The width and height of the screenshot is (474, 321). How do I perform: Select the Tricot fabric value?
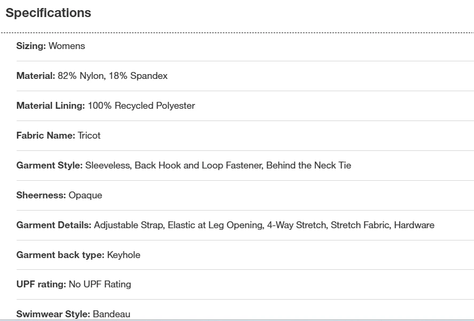point(89,135)
